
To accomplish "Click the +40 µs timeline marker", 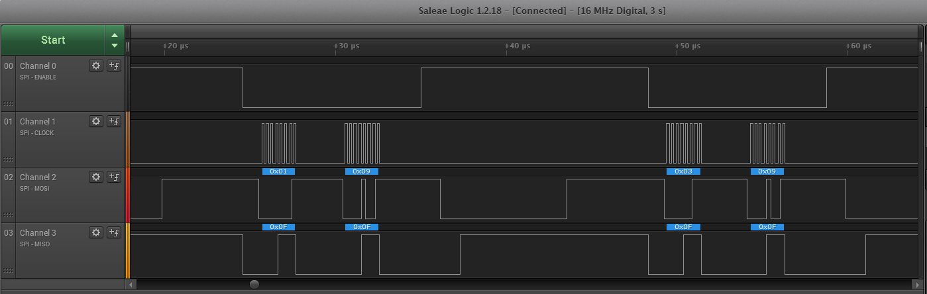I will (517, 46).
